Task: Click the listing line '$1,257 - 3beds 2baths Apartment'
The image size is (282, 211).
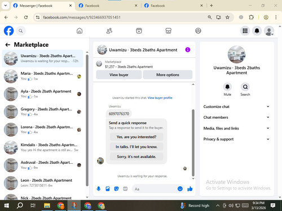Action: coord(129,66)
